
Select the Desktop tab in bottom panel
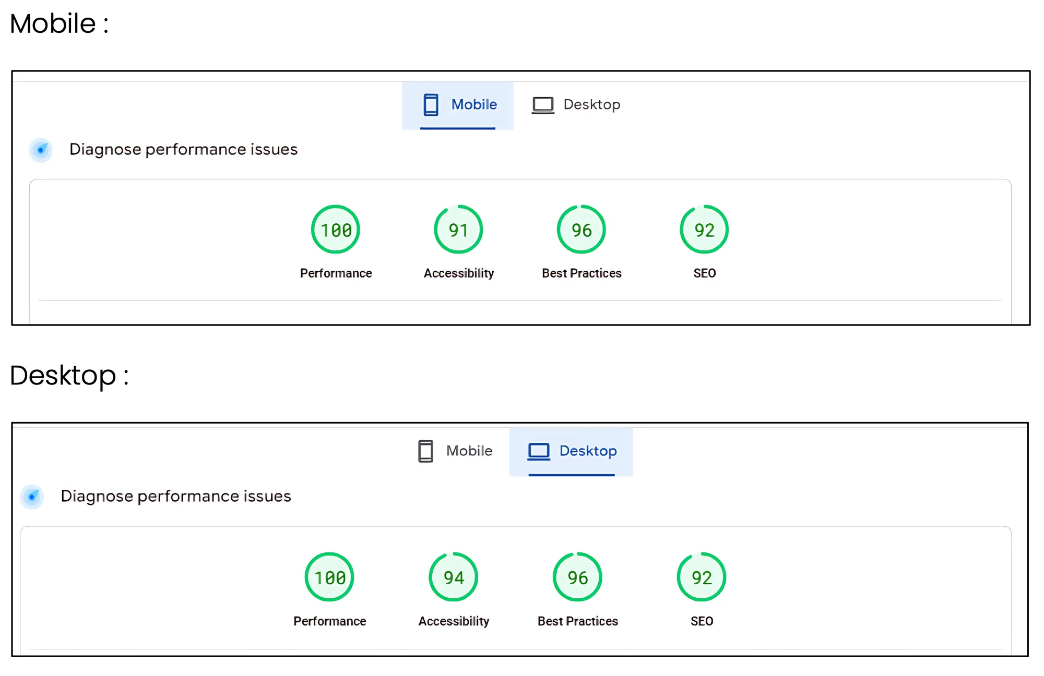pyautogui.click(x=571, y=452)
